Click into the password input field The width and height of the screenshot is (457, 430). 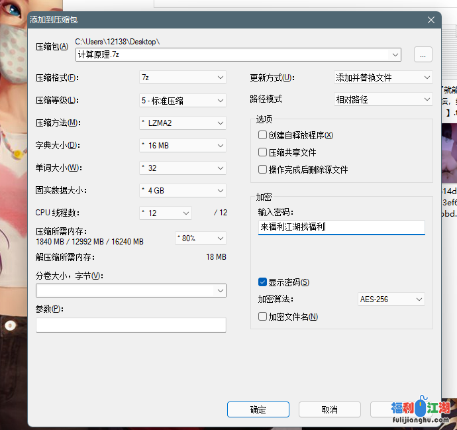pyautogui.click(x=341, y=227)
